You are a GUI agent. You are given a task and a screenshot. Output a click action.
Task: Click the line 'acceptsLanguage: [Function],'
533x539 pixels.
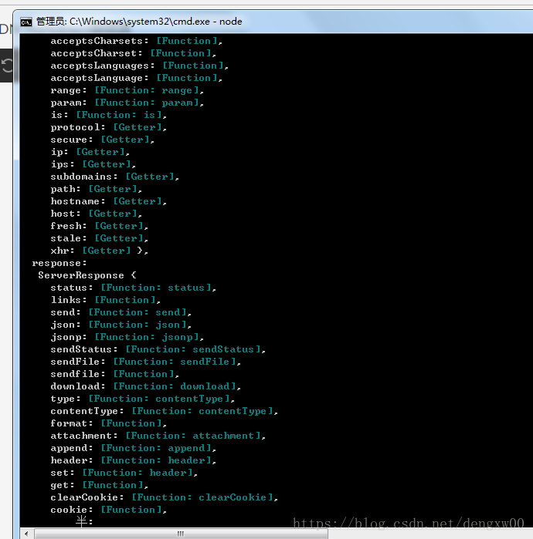tap(137, 78)
